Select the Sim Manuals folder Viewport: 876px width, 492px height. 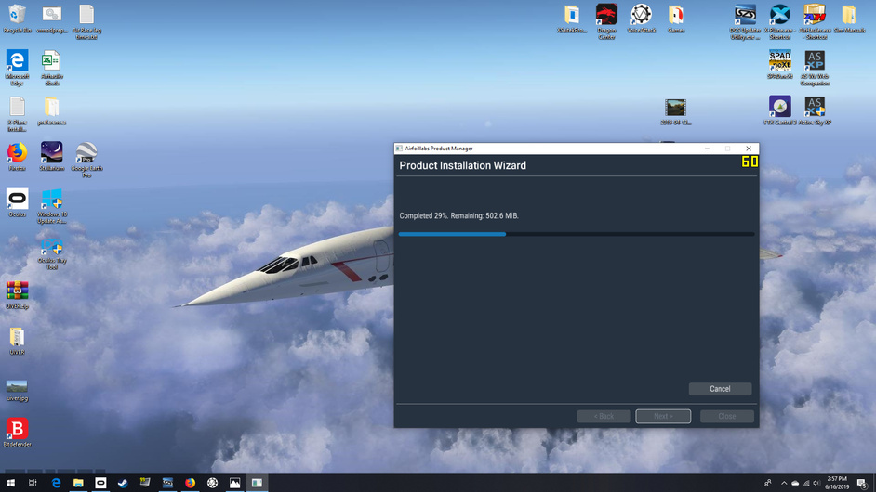pos(849,19)
